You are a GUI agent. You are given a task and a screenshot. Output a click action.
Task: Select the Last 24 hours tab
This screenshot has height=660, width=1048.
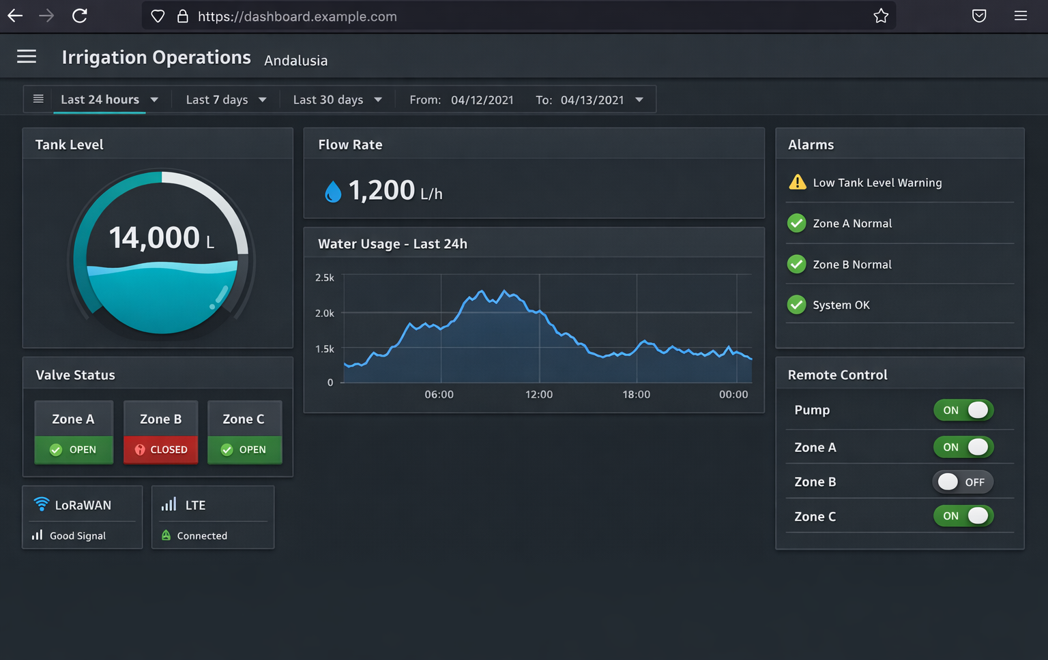pos(100,100)
